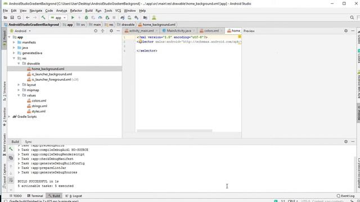Viewport: 360px width, 202px height.
Task: Toggle soft-wrap icon in the Build panel
Action: pos(11,181)
